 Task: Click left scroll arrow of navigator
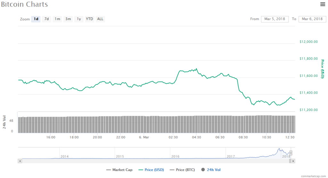pos(20,161)
